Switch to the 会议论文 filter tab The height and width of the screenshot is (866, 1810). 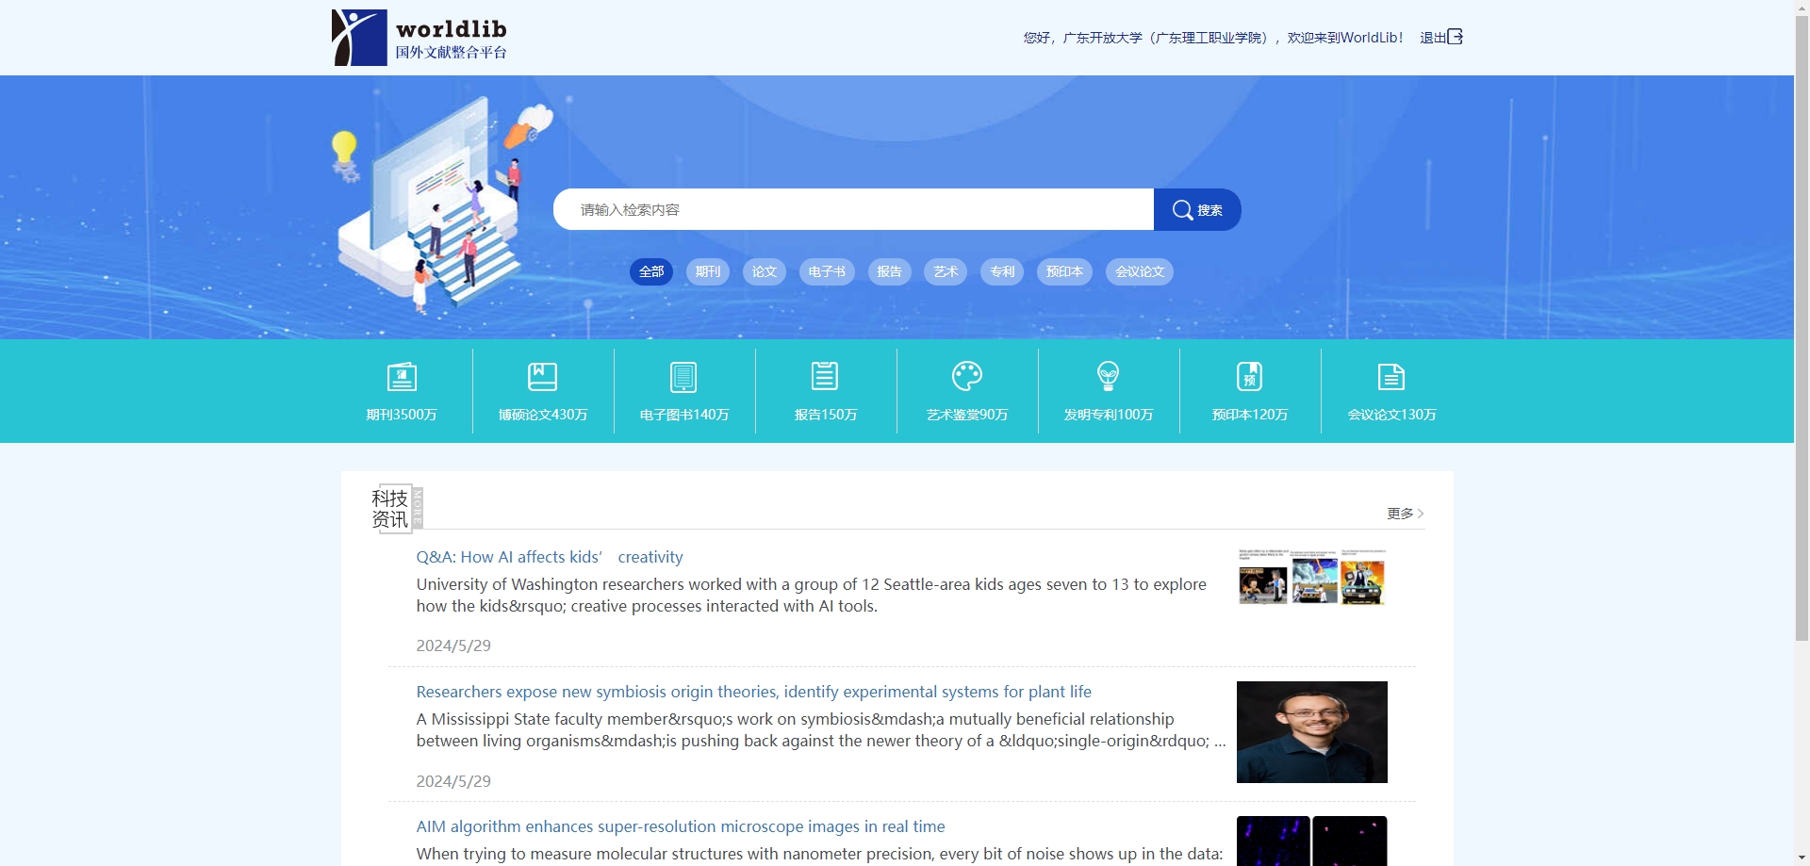click(1140, 271)
